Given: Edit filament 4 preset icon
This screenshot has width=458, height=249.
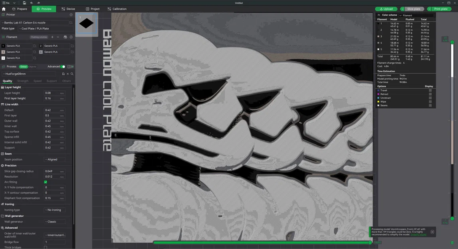Looking at the screenshot, I should point(72,52).
